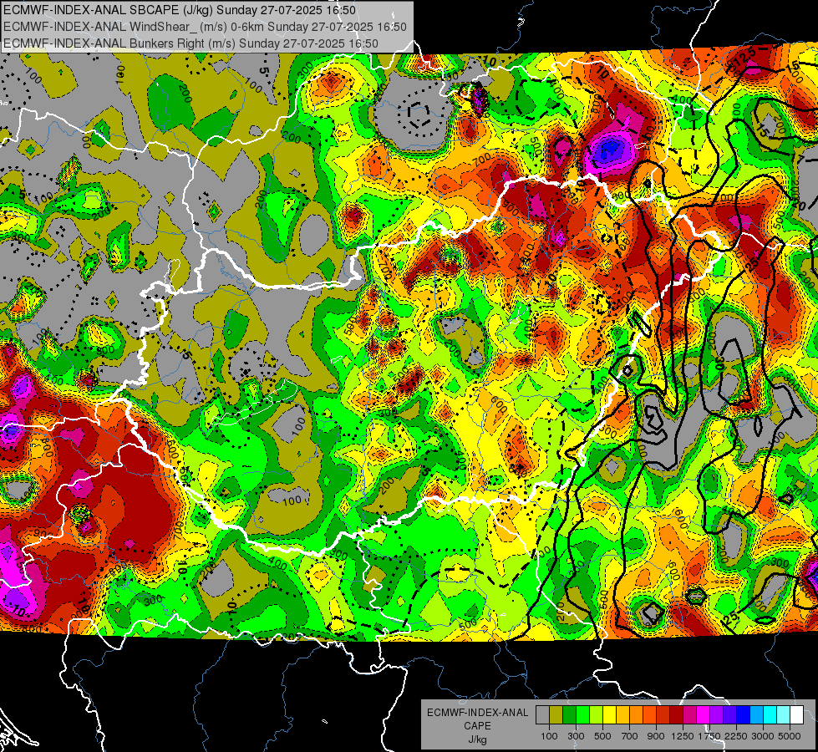818x752 pixels.
Task: Select the pure blue legend swatch after 2250
Action: click(744, 715)
